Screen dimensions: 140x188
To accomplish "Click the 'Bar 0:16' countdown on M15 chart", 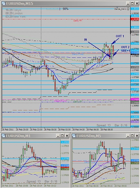I will [121, 125].
